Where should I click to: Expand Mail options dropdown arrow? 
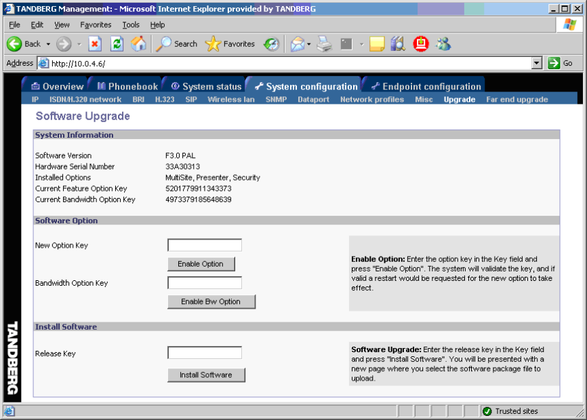coord(309,44)
